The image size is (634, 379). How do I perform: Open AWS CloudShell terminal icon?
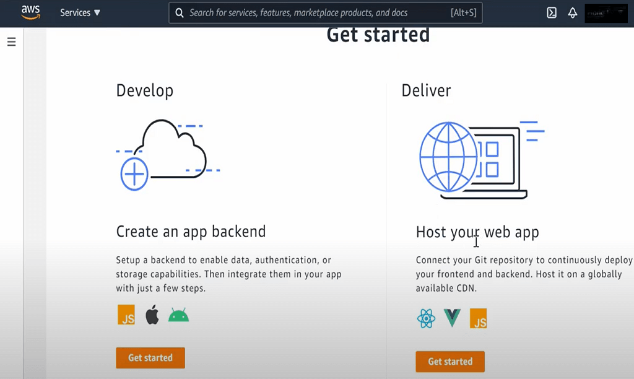tap(552, 13)
